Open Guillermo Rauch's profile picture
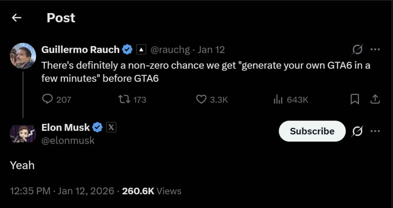393x208 pixels. (x=23, y=56)
